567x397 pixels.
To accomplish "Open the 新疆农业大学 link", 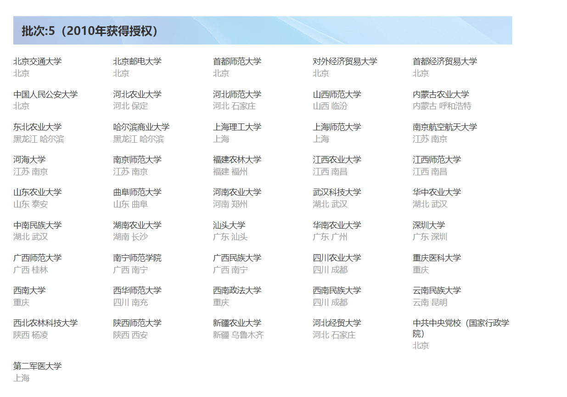I will (x=238, y=323).
